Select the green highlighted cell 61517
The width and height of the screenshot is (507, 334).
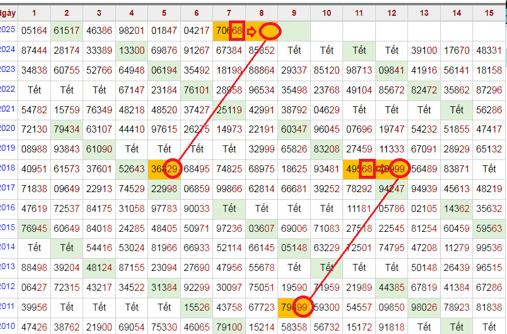[66, 31]
